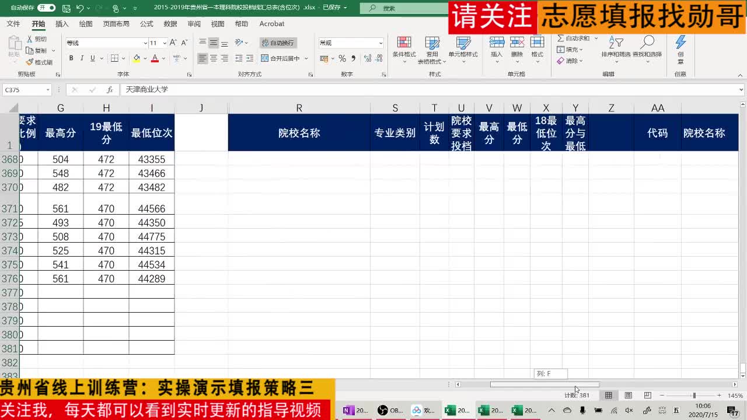Click the Fill Color bucket swatch
This screenshot has height=420, width=747.
coord(136,58)
